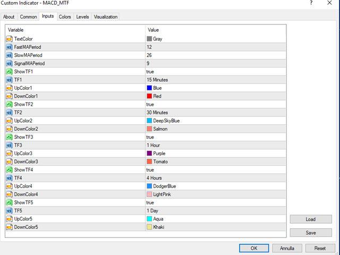Click the integer icon beside TF1

(10, 80)
